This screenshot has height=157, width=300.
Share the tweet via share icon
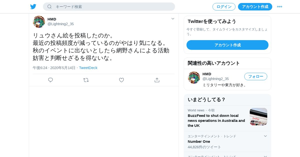click(x=157, y=80)
